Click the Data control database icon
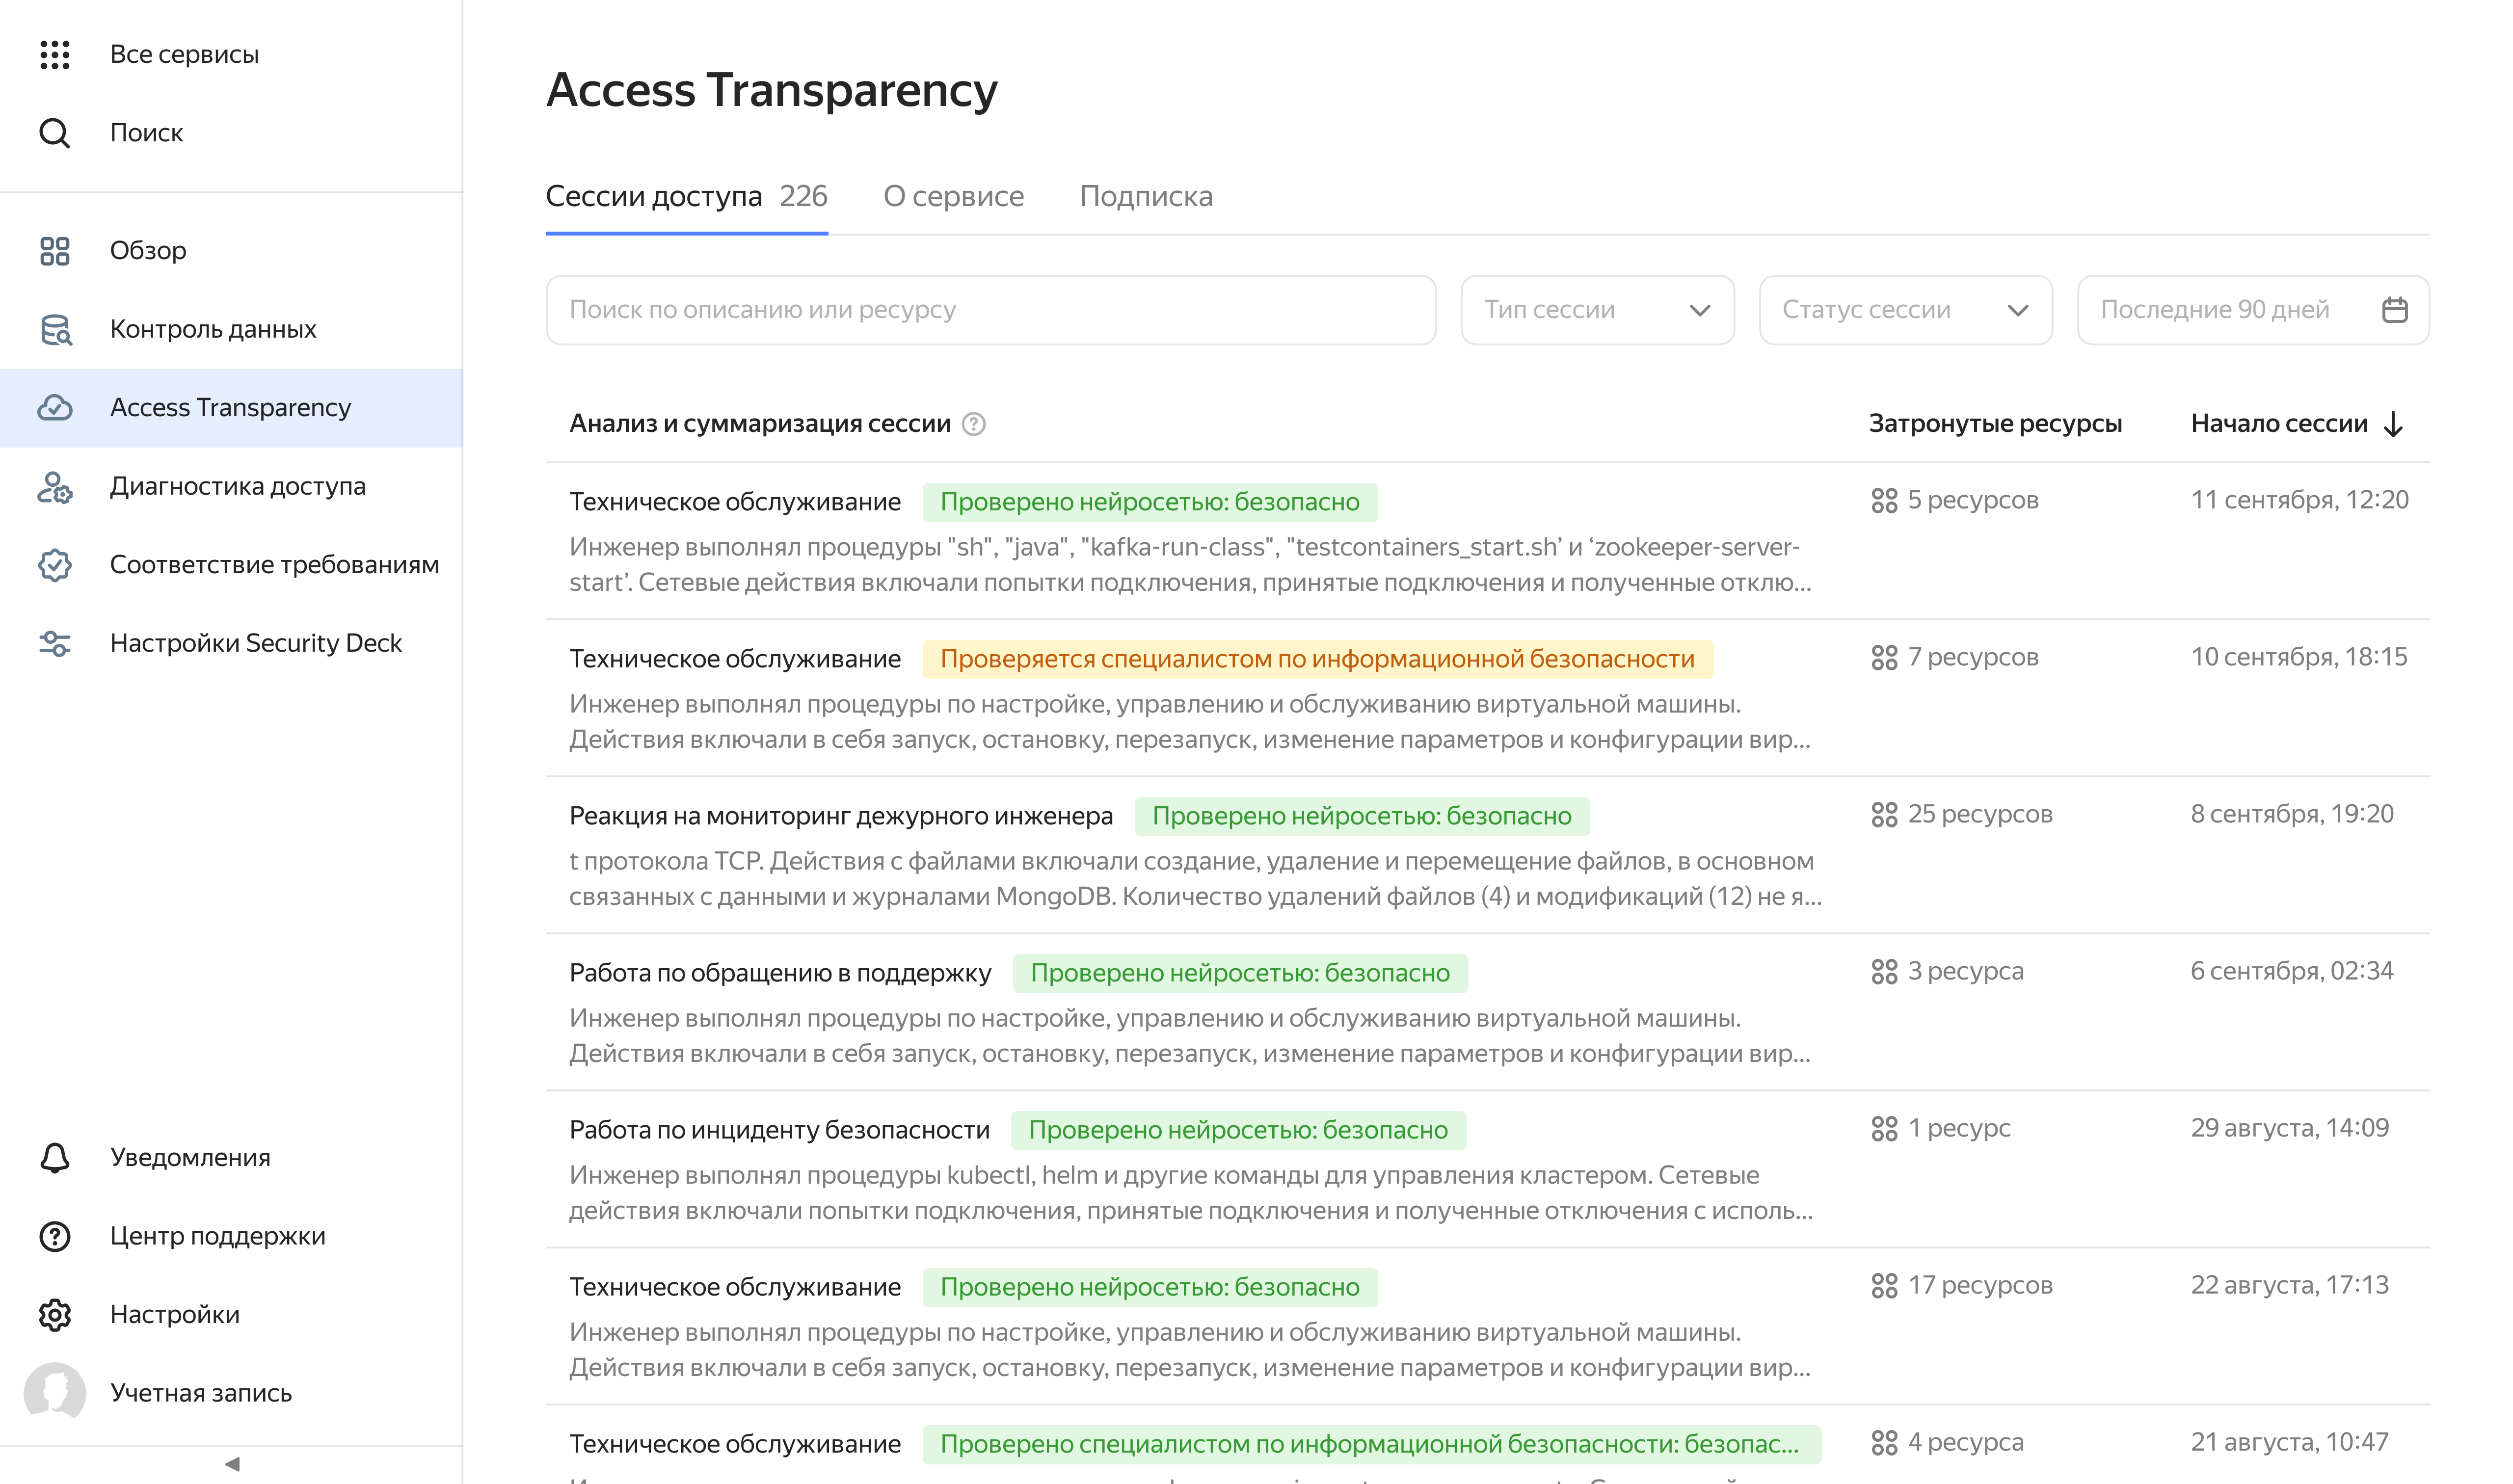2513x1484 pixels. click(54, 329)
